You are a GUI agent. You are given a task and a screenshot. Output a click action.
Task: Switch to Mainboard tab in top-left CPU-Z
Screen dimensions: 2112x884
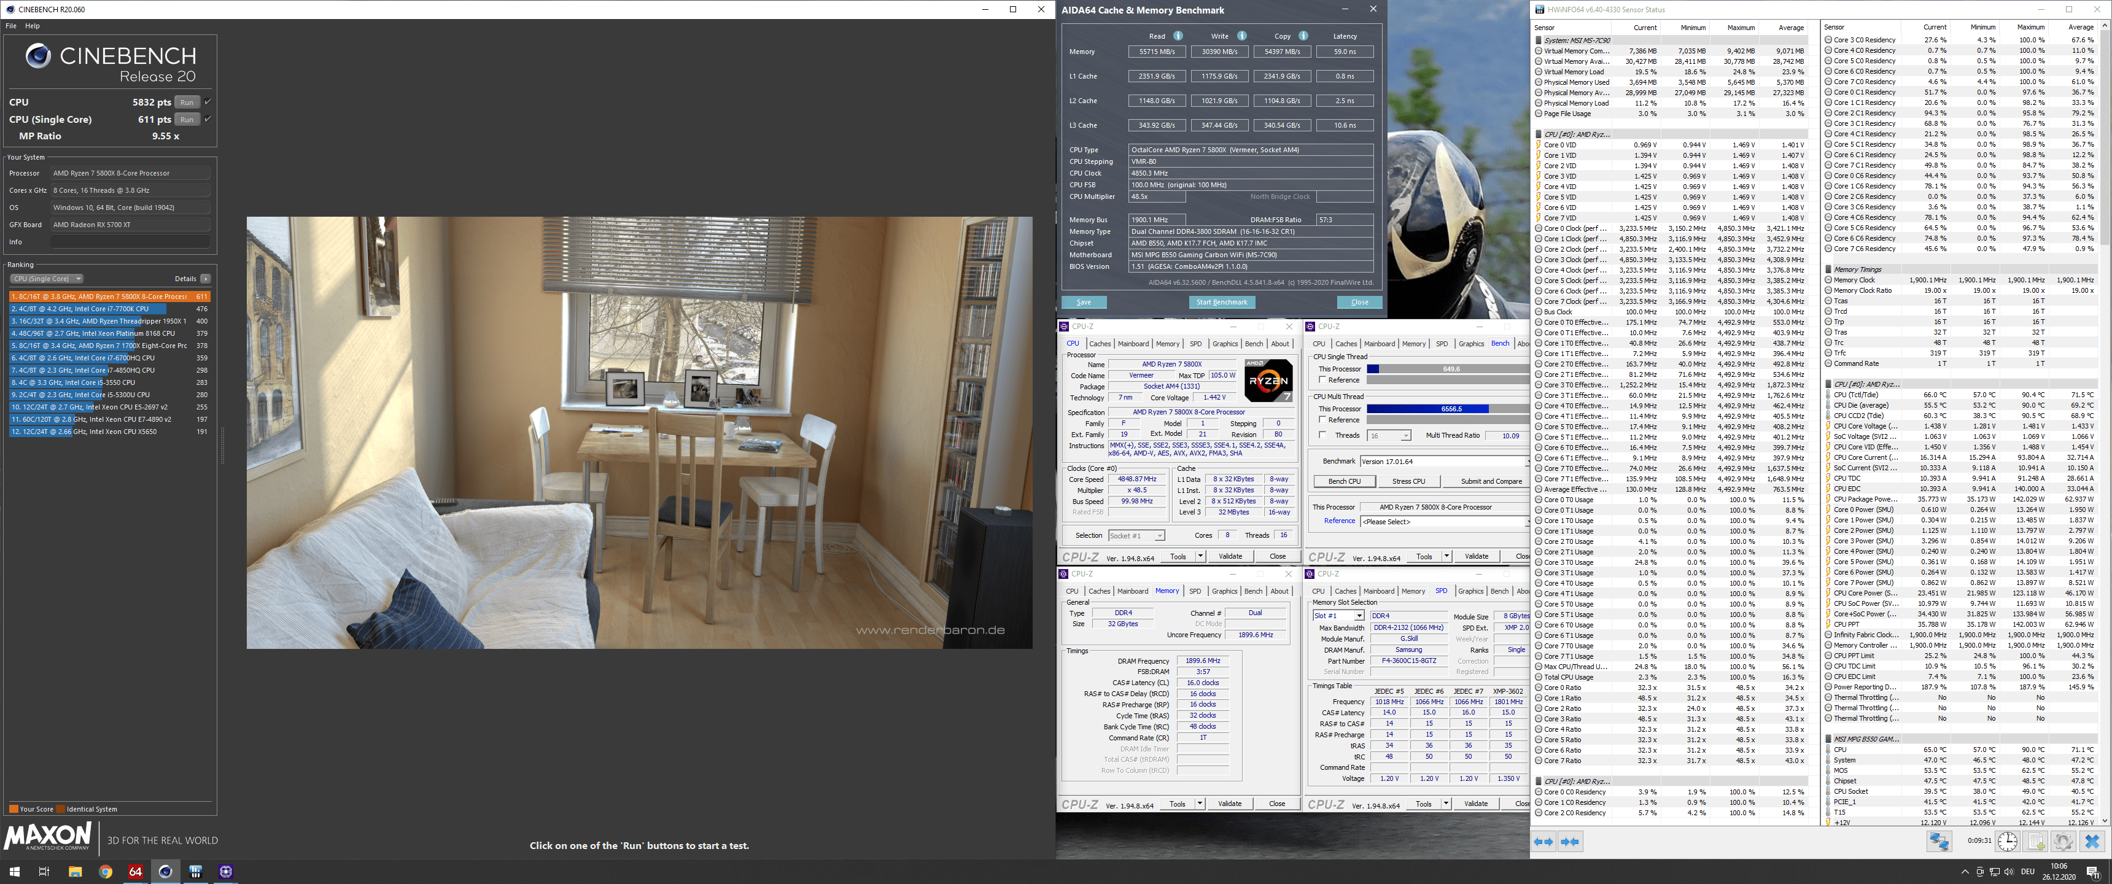(1133, 344)
